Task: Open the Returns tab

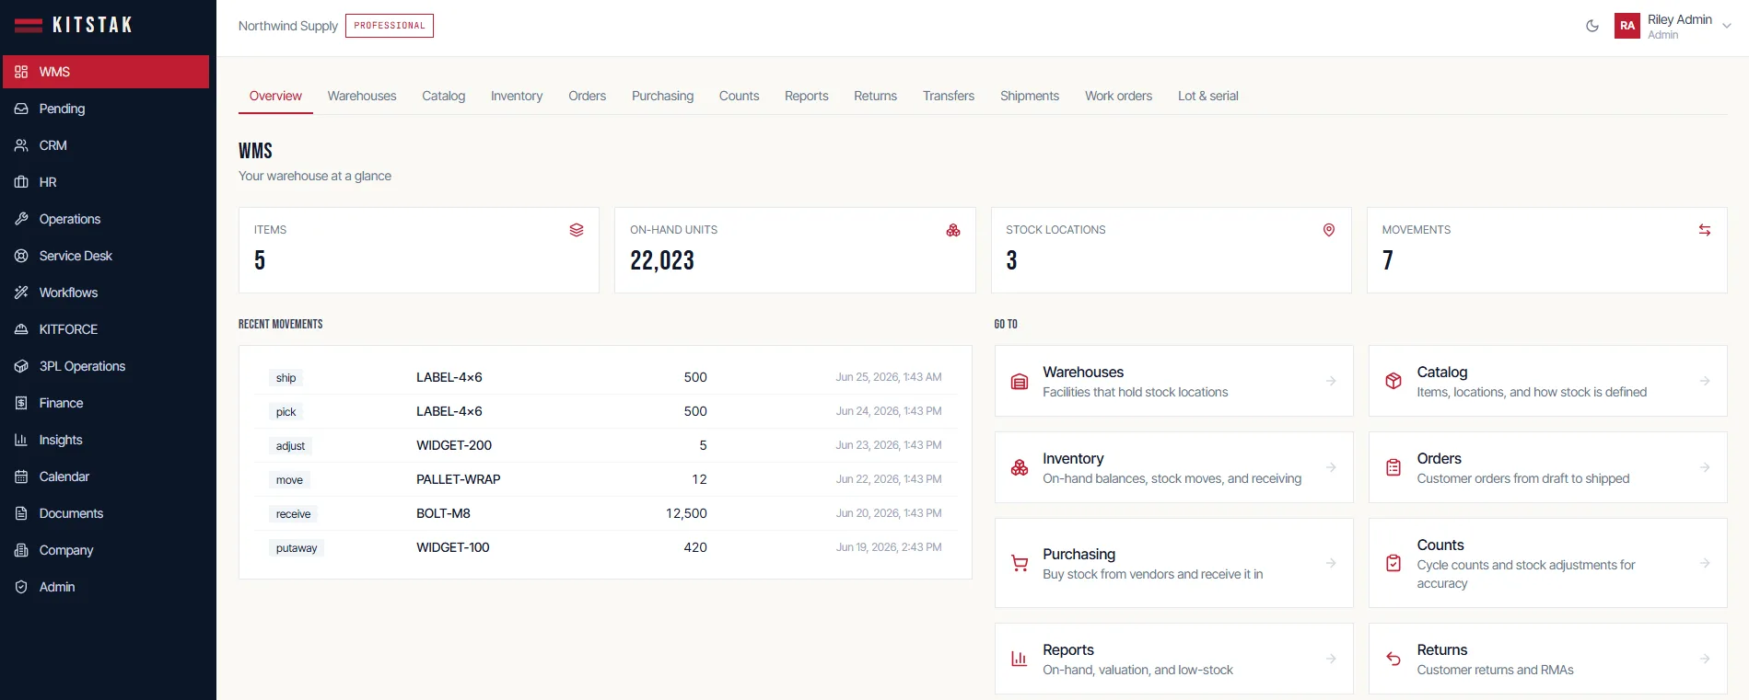Action: pyautogui.click(x=876, y=96)
